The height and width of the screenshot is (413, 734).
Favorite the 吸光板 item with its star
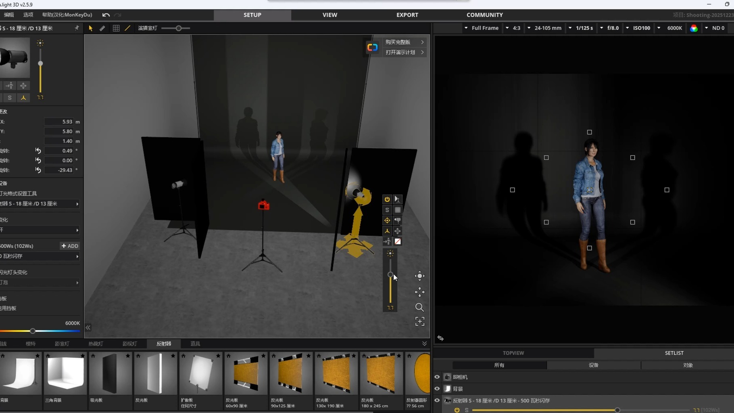pos(128,356)
